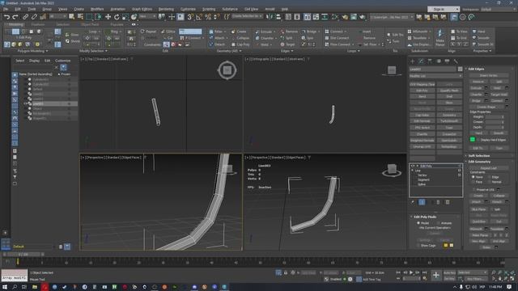Click the Redo arrow icon
The height and width of the screenshot is (291, 518).
pyautogui.click(x=15, y=17)
